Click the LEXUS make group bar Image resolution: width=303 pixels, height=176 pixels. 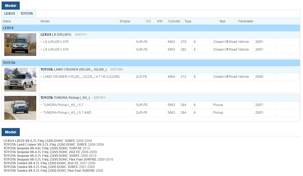point(151,28)
